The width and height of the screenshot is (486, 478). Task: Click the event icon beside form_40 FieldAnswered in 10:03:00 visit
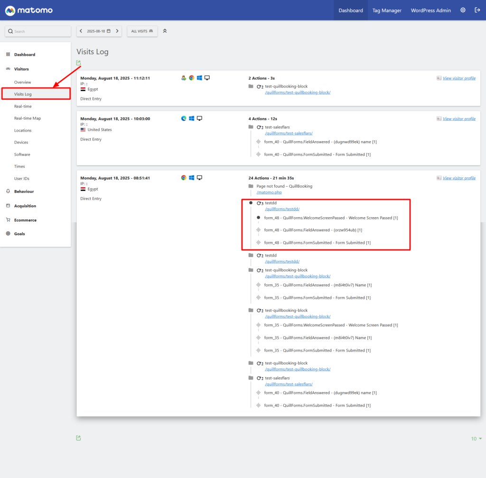point(258,142)
